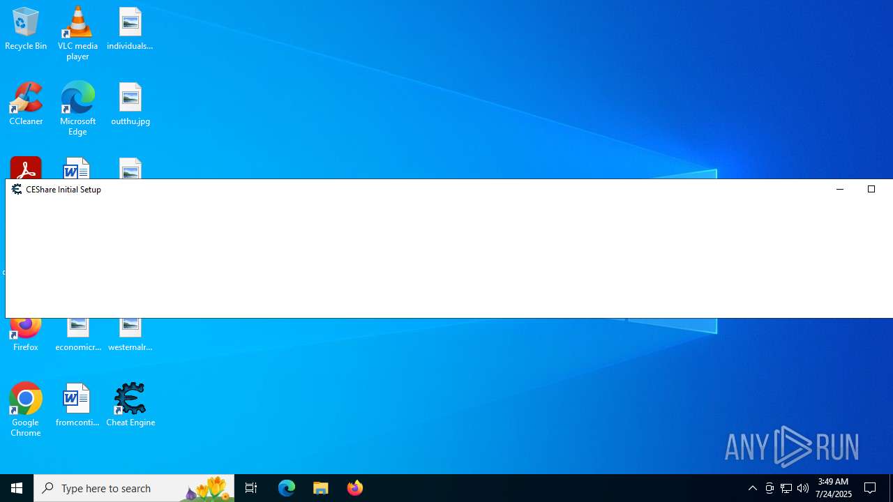Image resolution: width=893 pixels, height=502 pixels.
Task: Open the notification Action Center
Action: point(871,488)
